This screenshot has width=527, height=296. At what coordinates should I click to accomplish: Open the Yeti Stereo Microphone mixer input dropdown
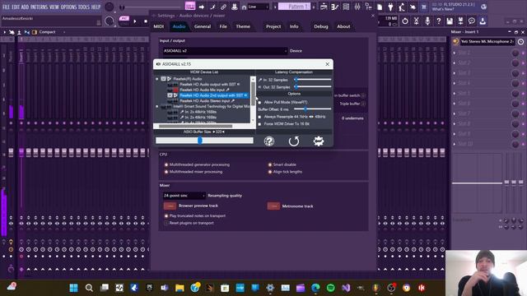click(x=487, y=42)
